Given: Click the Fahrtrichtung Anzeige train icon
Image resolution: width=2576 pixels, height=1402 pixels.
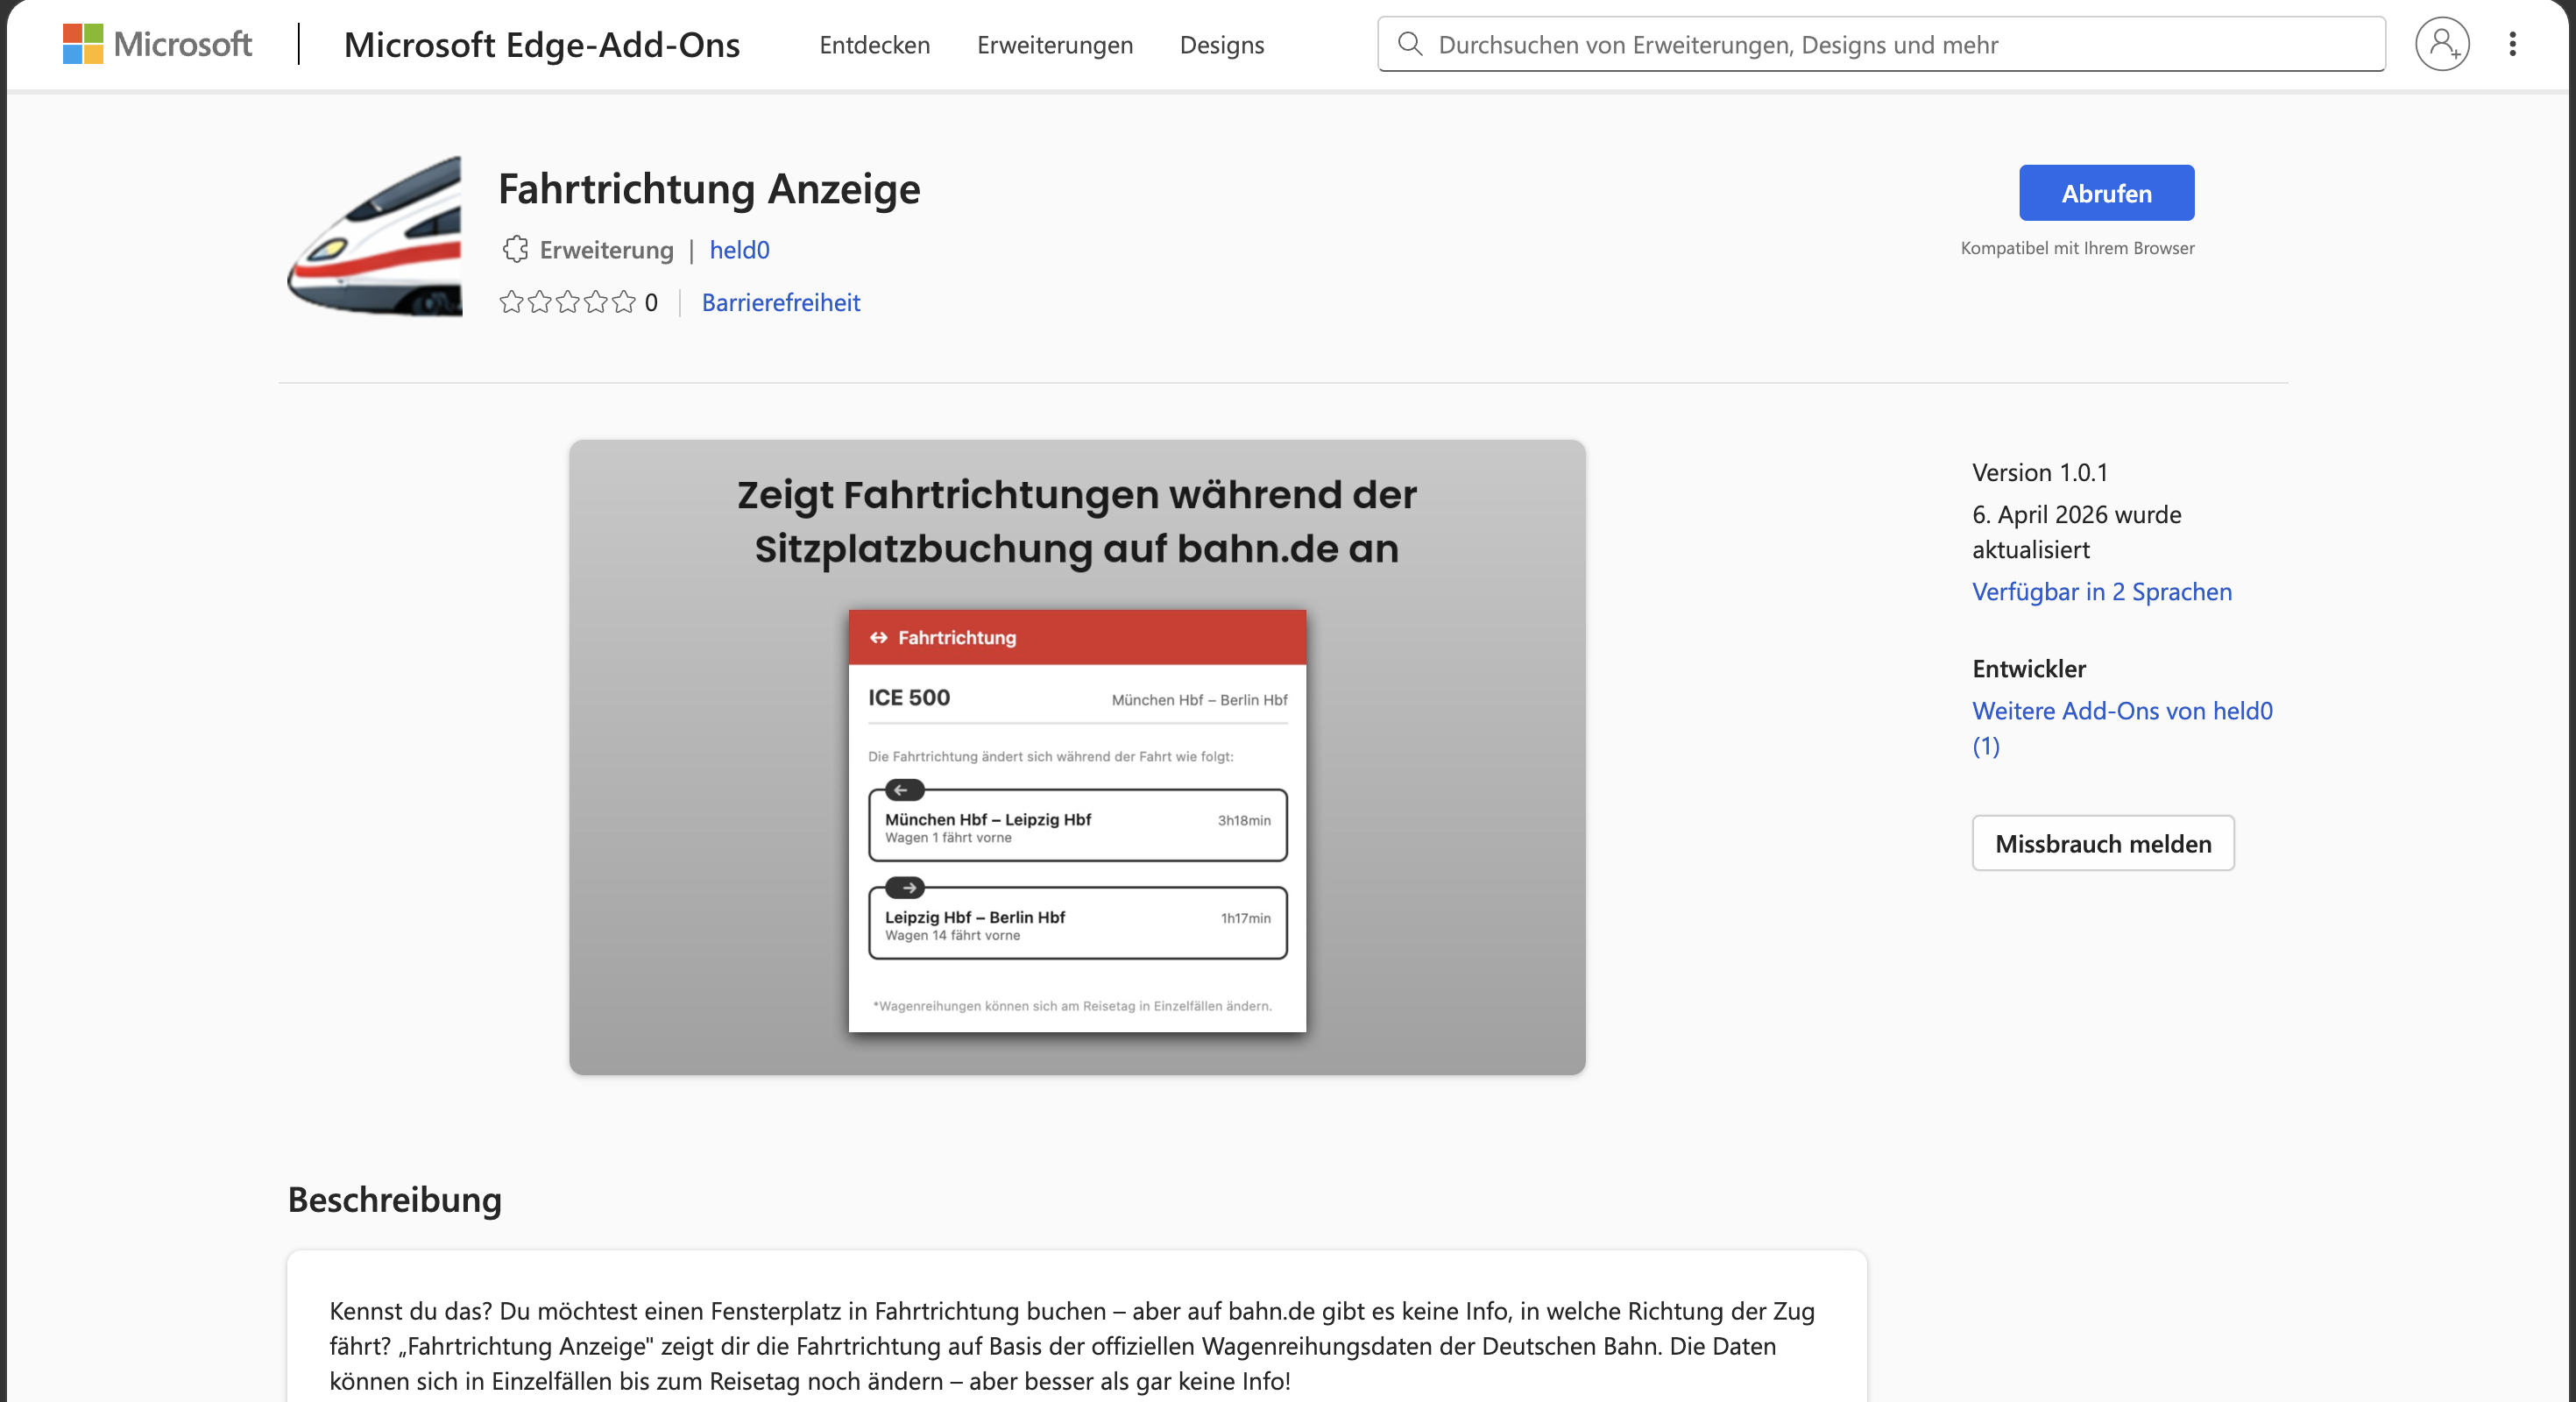Looking at the screenshot, I should tap(375, 236).
